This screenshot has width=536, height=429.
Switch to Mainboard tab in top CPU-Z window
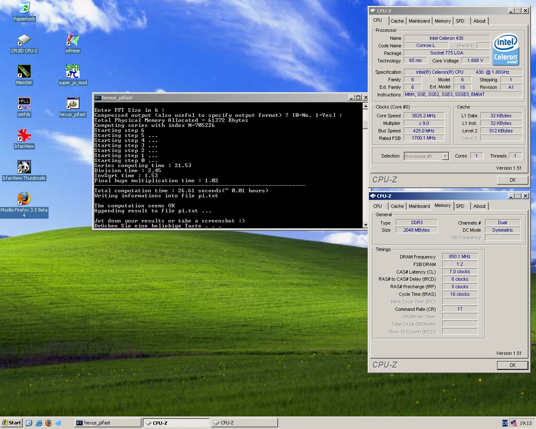419,21
